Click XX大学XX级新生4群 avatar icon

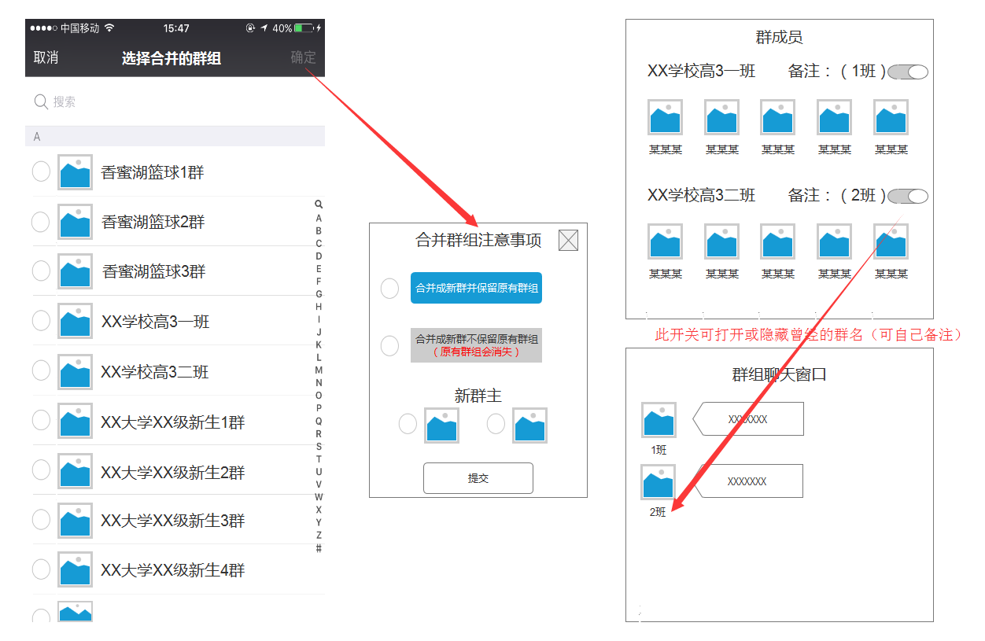point(75,569)
